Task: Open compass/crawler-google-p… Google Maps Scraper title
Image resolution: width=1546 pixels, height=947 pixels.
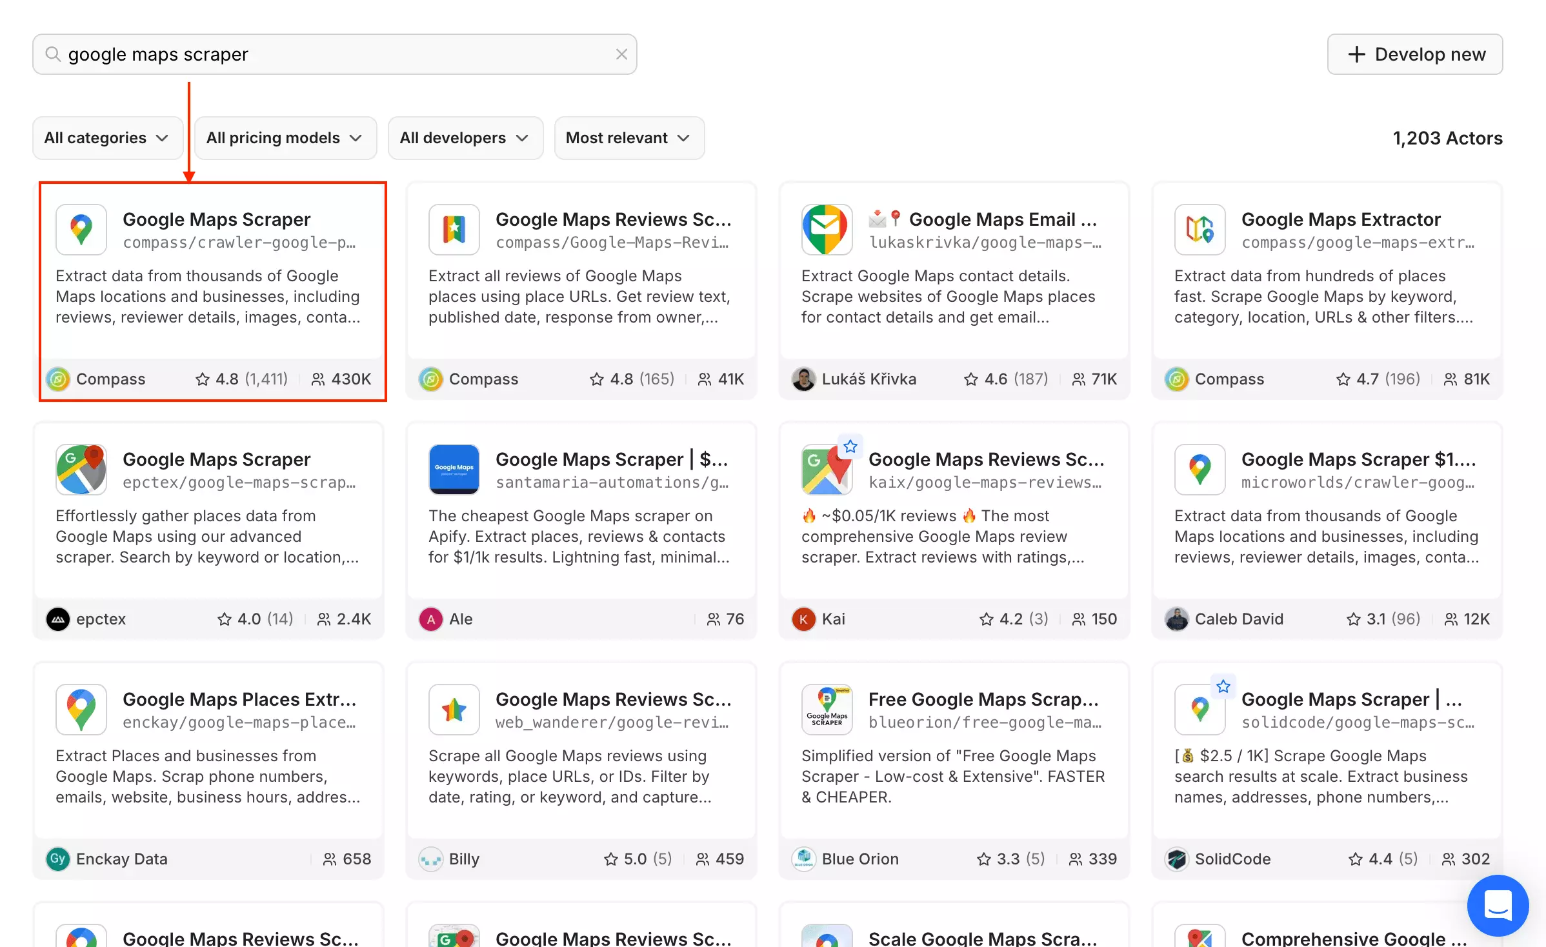Action: tap(217, 219)
